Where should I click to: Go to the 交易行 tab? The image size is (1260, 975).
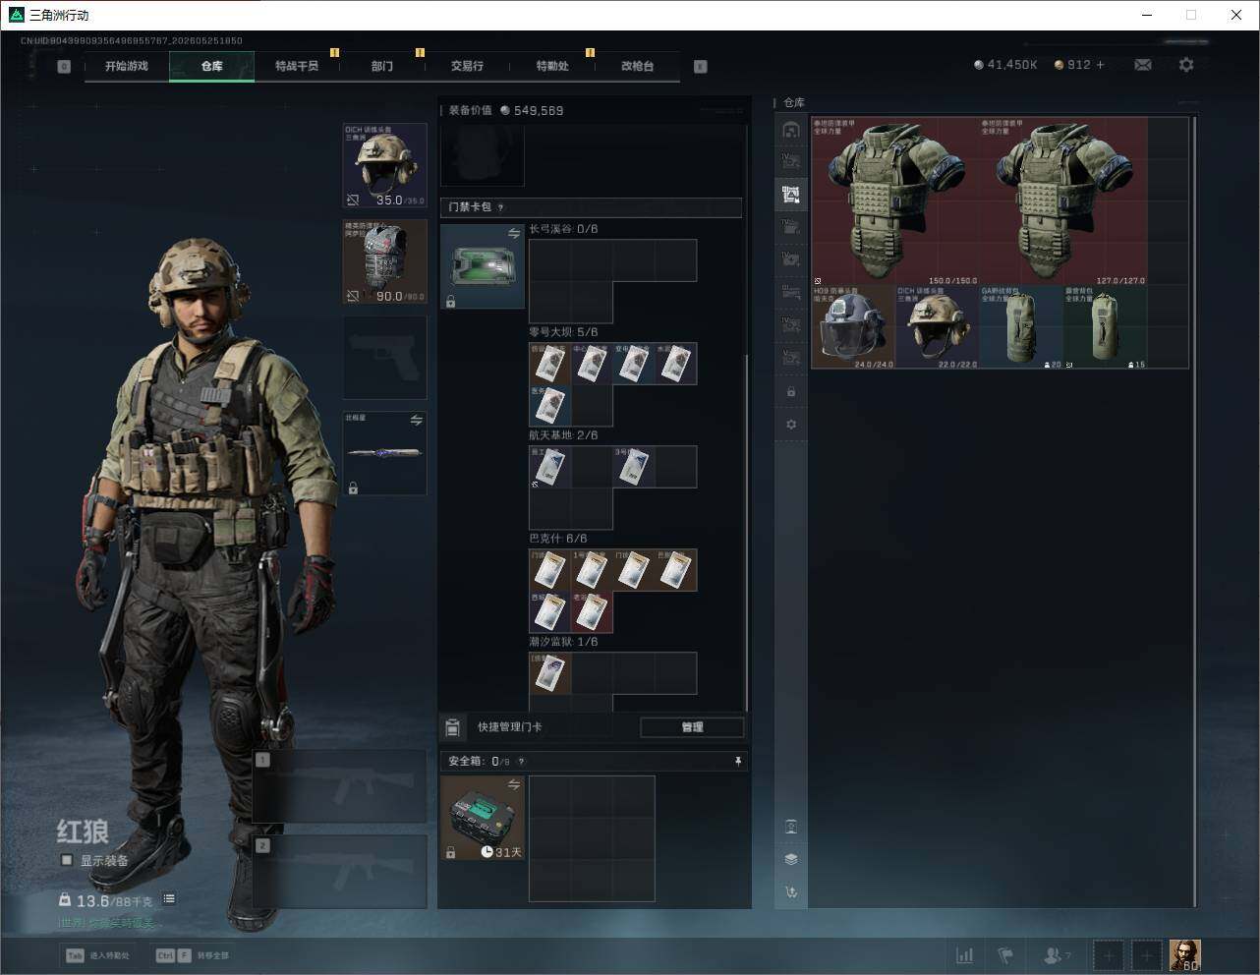point(467,66)
